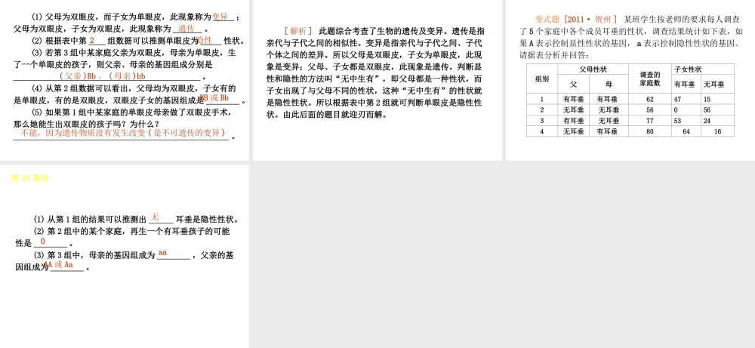Click the 父 column header
Image resolution: width=755 pixels, height=348 pixels.
pyautogui.click(x=574, y=85)
